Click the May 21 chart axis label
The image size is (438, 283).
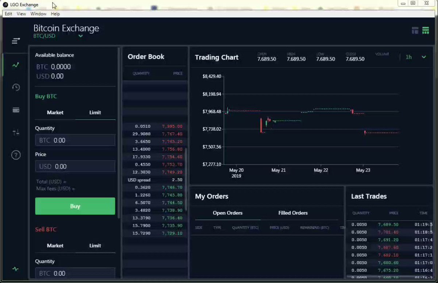tap(278, 171)
